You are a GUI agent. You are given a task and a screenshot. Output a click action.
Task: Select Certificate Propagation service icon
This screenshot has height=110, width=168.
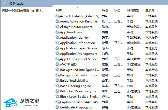[58, 107]
